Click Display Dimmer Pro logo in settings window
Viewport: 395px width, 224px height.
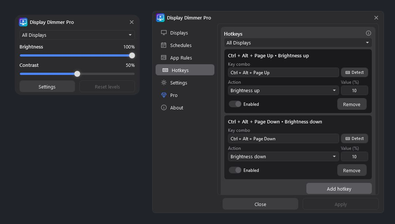[x=160, y=18]
